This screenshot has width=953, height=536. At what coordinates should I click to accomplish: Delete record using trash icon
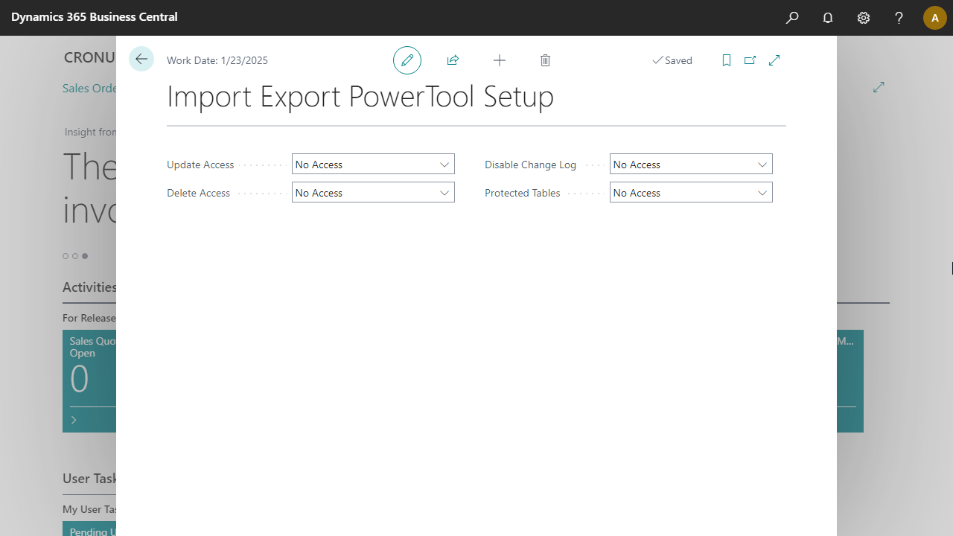(545, 60)
